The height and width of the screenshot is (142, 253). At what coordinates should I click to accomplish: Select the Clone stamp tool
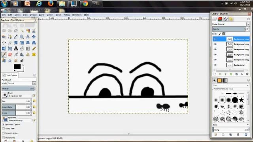28,54
